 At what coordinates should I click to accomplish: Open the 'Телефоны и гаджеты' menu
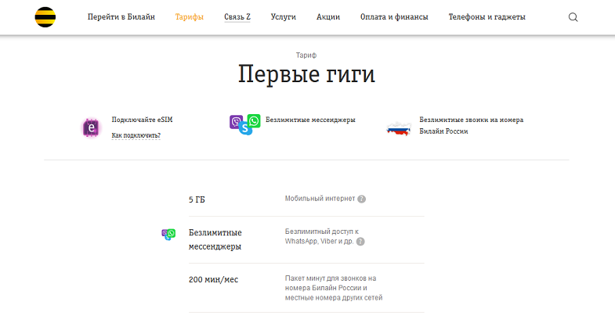coord(487,17)
